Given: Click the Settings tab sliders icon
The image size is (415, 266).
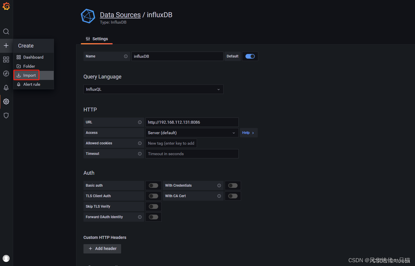Looking at the screenshot, I should [88, 39].
